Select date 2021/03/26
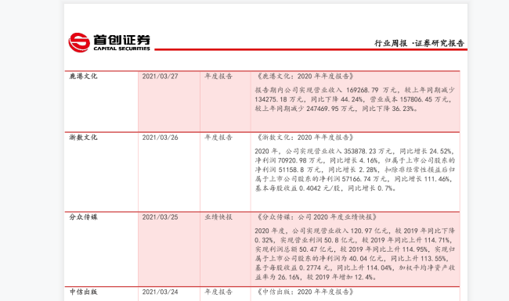 pos(160,138)
